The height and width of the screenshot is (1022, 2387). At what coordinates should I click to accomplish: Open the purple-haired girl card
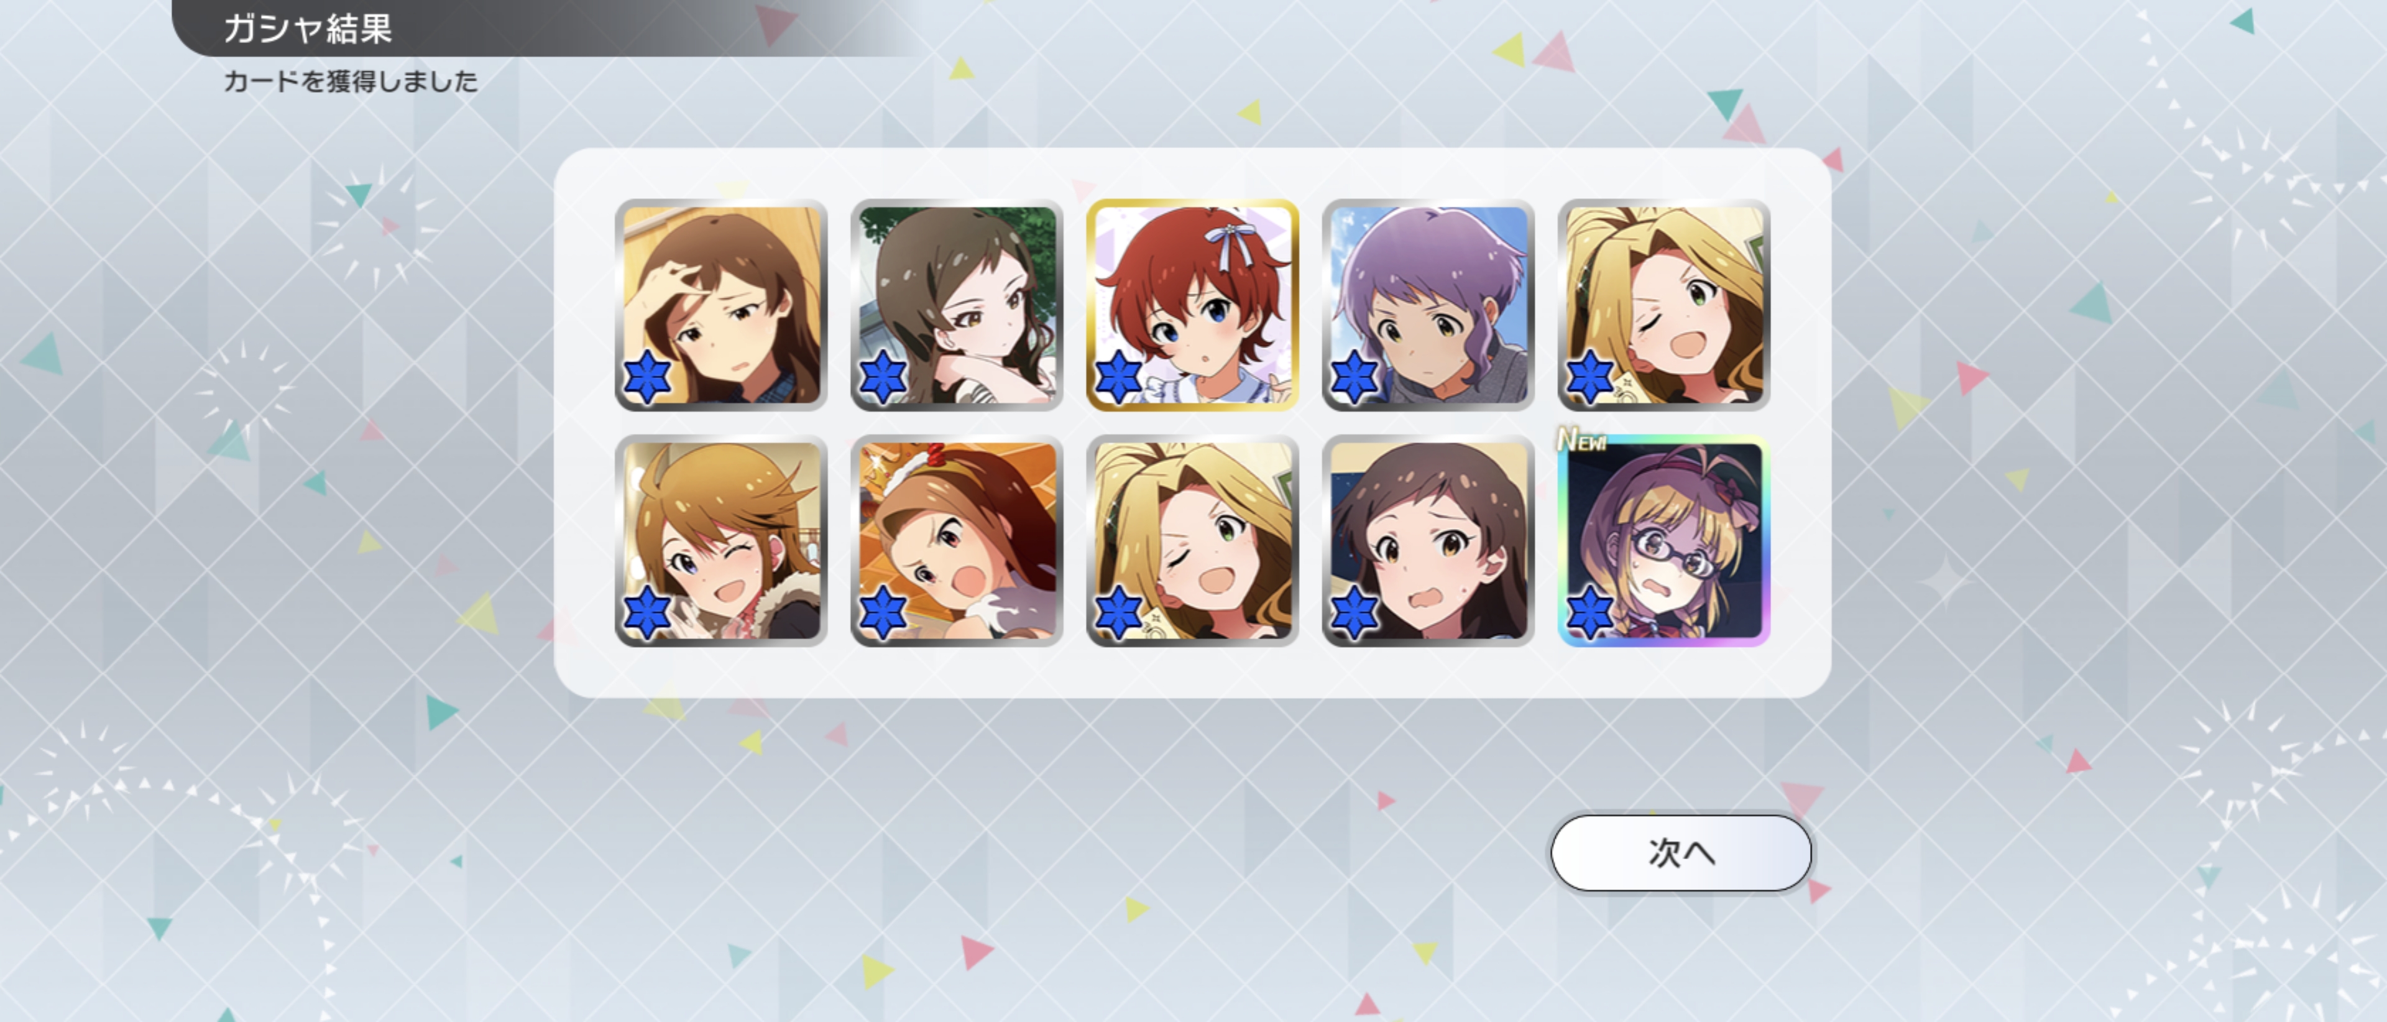tap(1428, 305)
